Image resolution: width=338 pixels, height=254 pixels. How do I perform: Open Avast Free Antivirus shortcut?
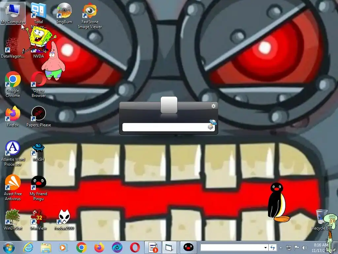pyautogui.click(x=13, y=188)
